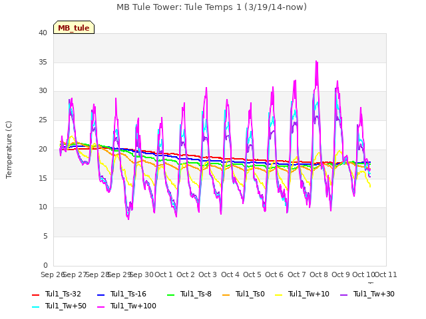The height and width of the screenshot is (319, 426).
Task: Click the magenta Tul1_Tw+100 legend swatch
Action: [101, 306]
